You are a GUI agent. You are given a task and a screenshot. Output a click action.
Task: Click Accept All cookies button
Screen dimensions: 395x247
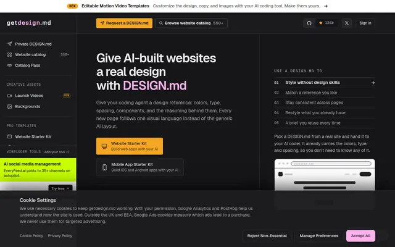(x=360, y=236)
